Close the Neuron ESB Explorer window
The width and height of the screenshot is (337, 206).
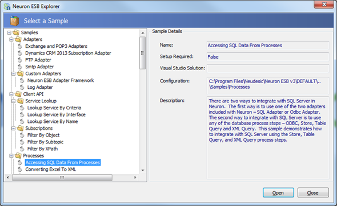pos(324,5)
